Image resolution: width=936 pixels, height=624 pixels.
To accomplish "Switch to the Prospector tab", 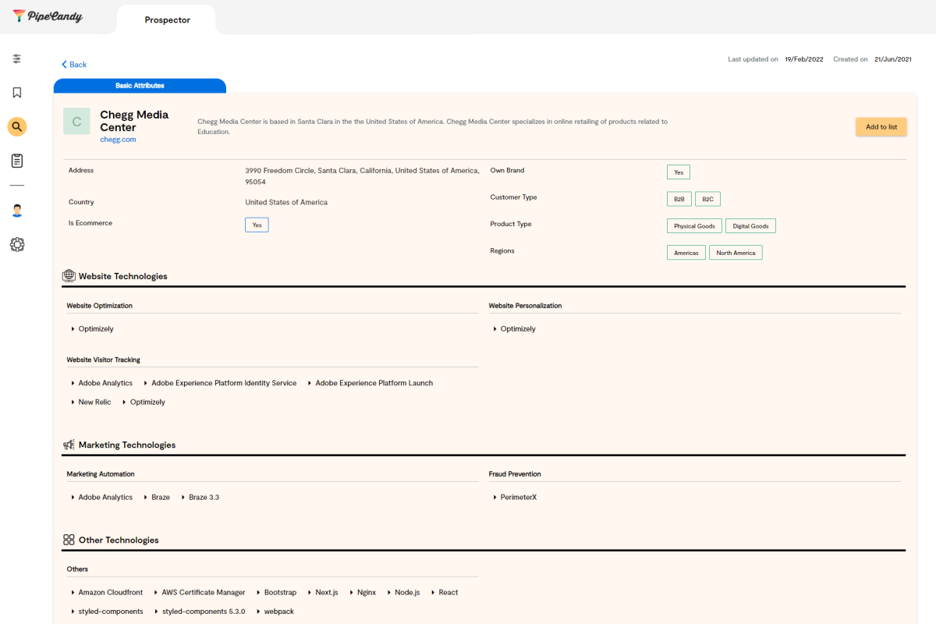I will 167,19.
